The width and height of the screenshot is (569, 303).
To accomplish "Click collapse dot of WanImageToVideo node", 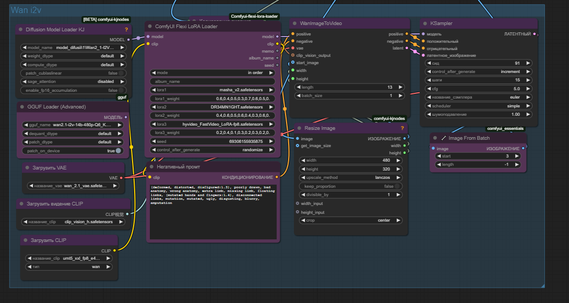I will click(294, 23).
